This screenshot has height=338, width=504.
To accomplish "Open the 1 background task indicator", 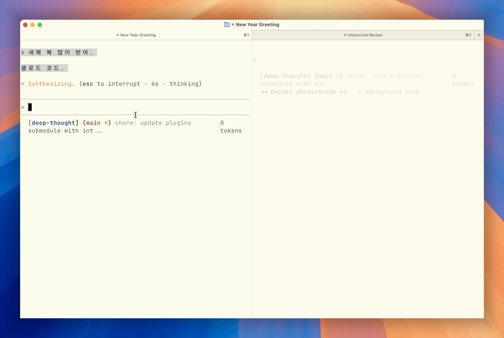I will coord(388,92).
